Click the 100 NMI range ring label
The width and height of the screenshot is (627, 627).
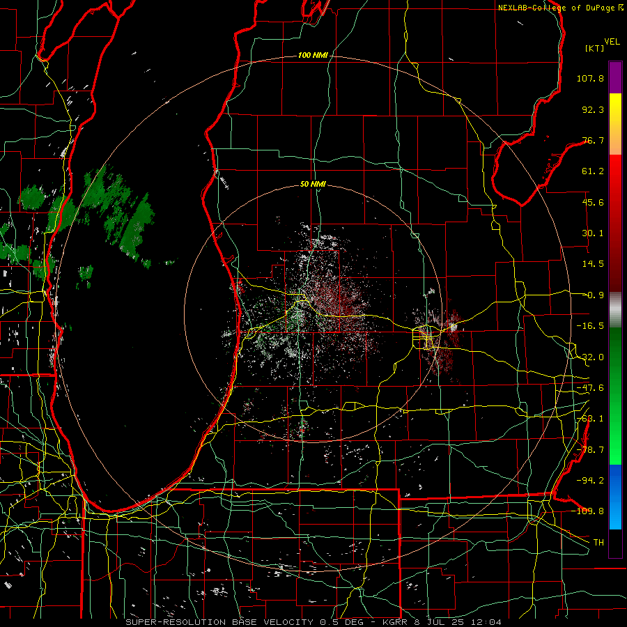point(313,55)
